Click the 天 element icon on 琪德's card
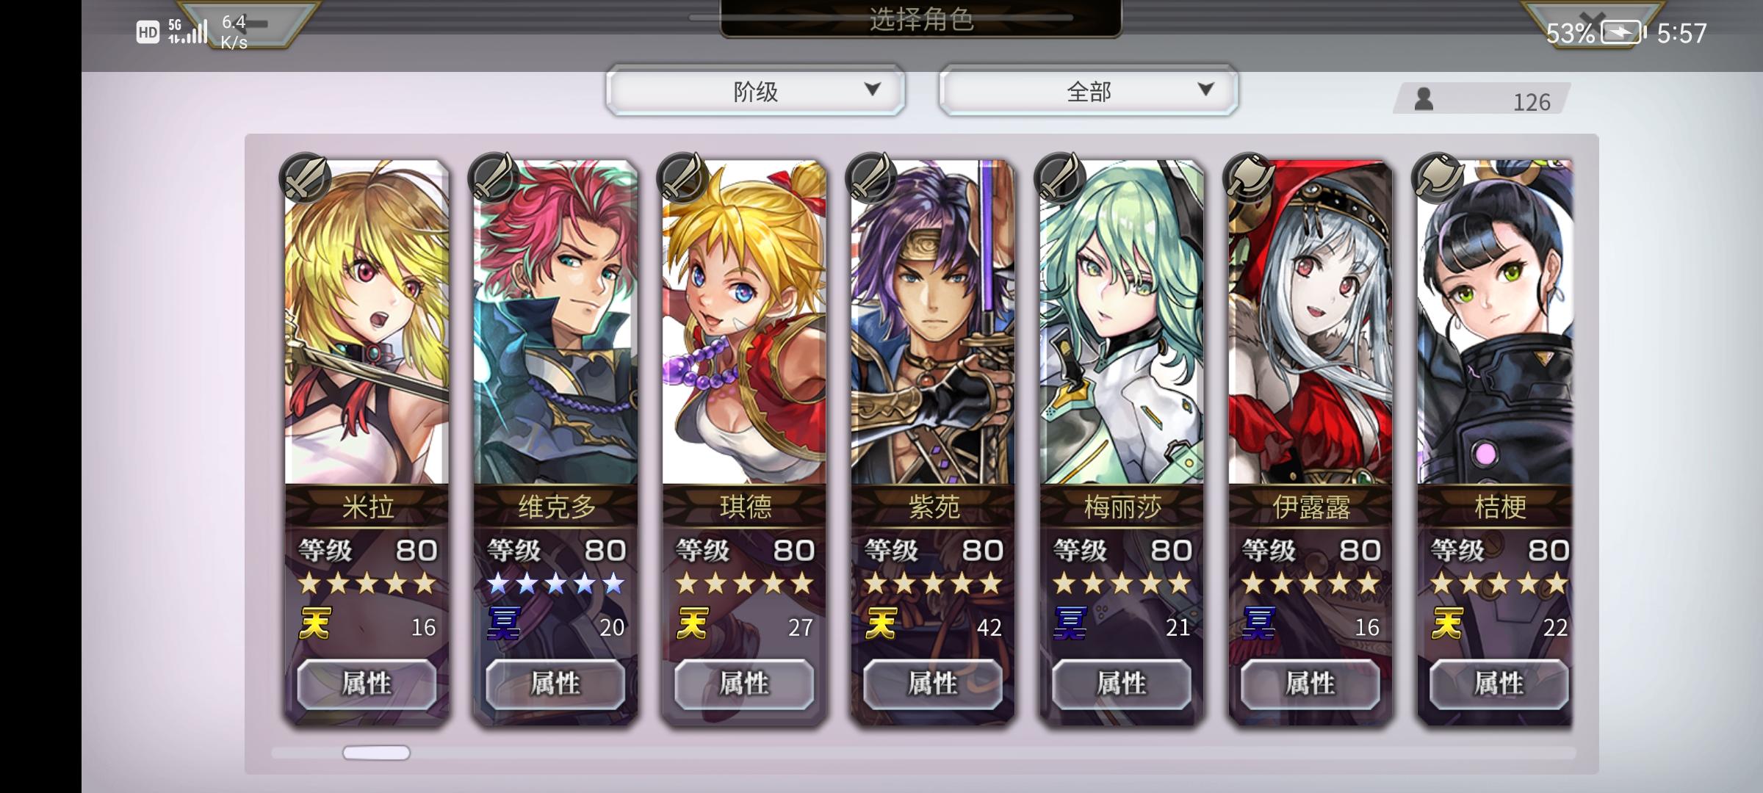The image size is (1763, 793). click(693, 624)
